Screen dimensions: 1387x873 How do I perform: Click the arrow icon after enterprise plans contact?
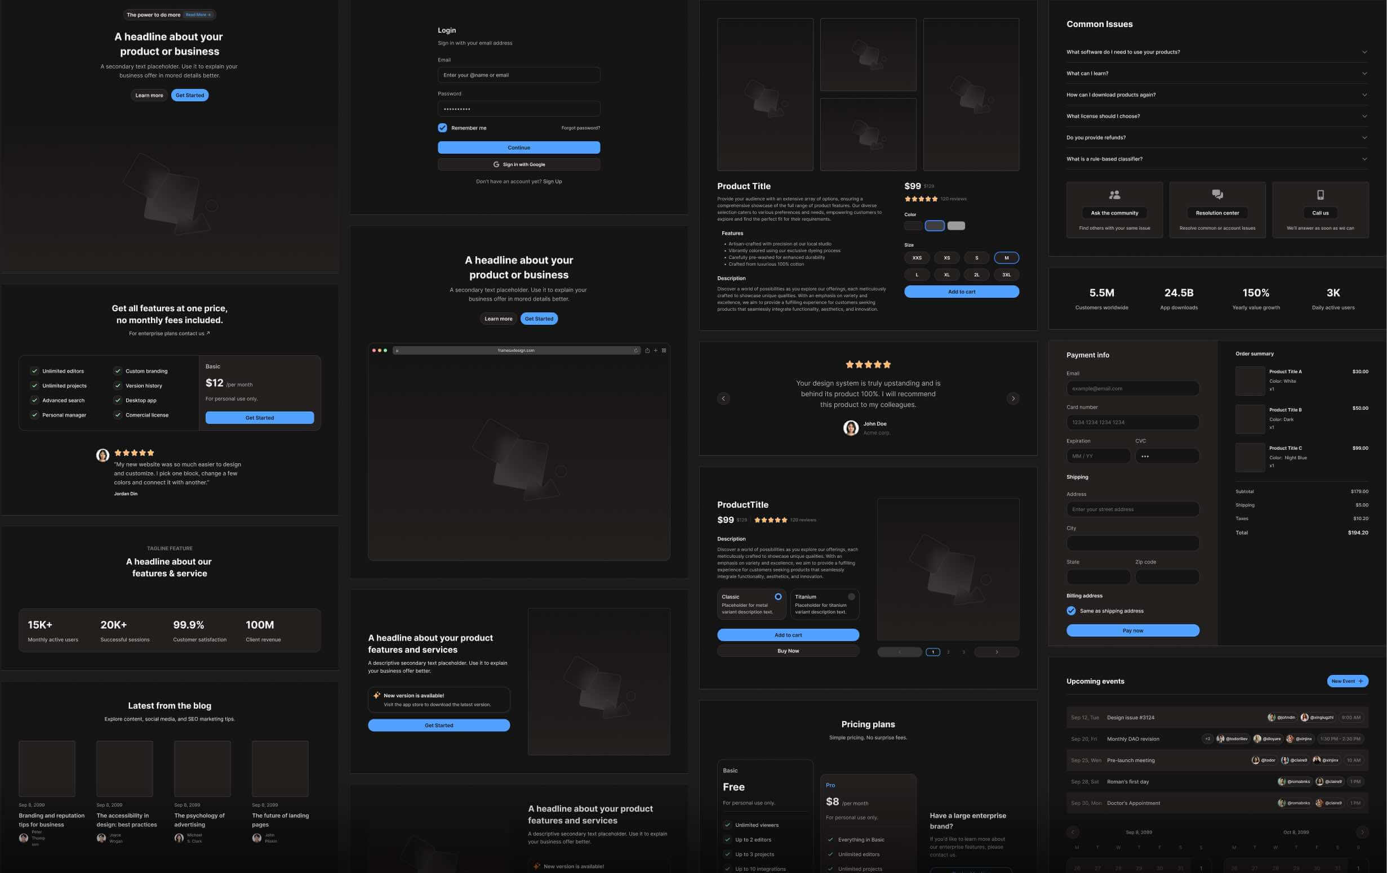coord(208,333)
